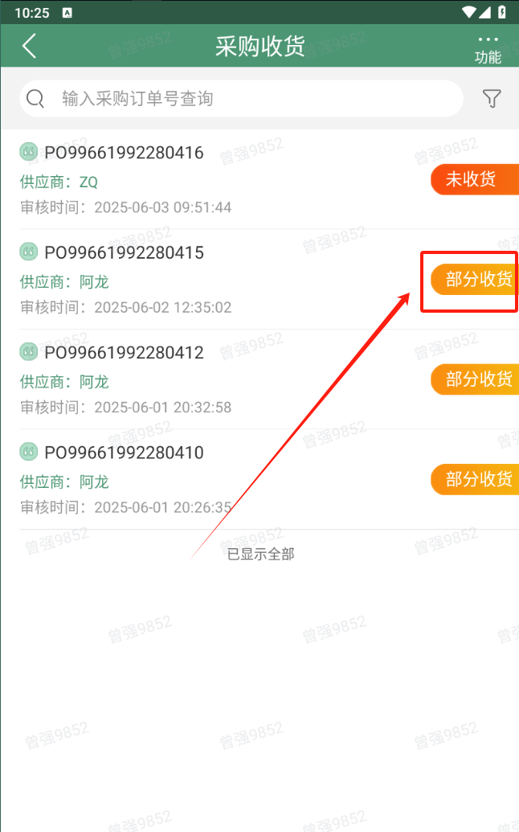Tap green icon beside PO99661992280412
519x832 pixels.
(29, 351)
